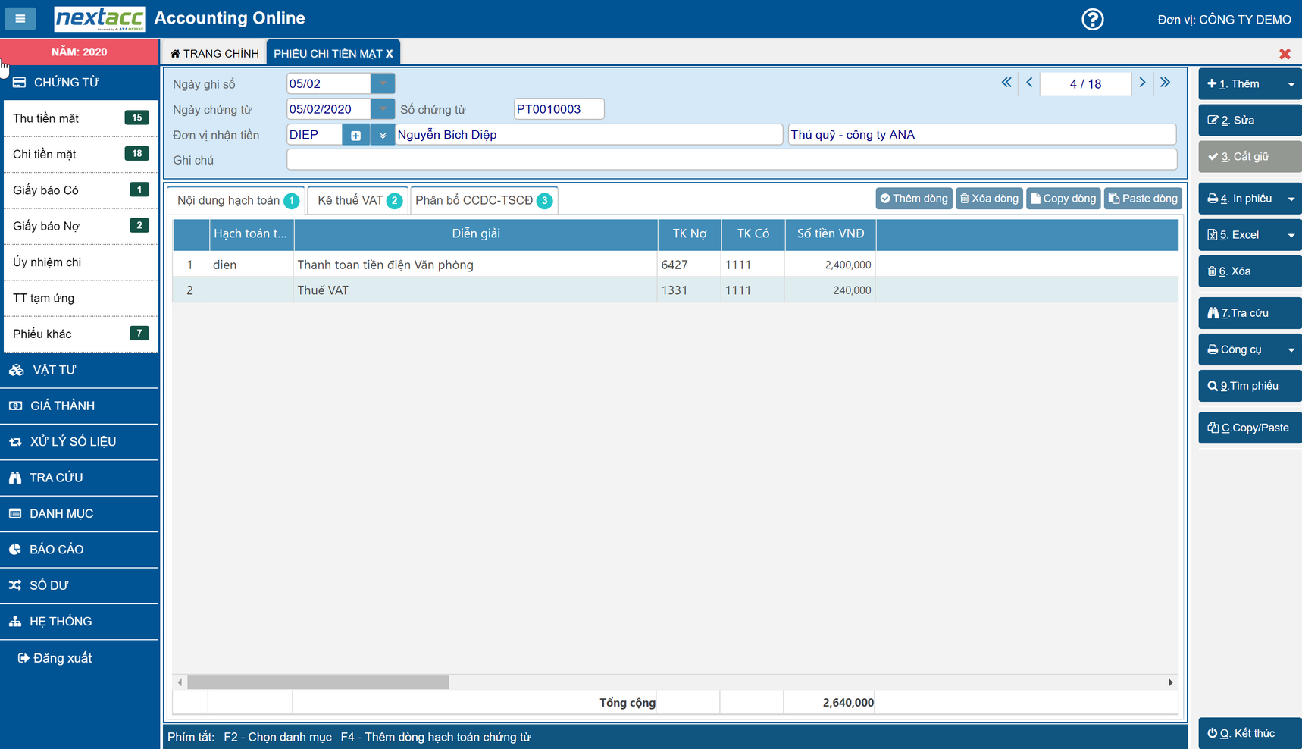Image resolution: width=1302 pixels, height=749 pixels.
Task: Click Xóa dòng trash button
Action: click(989, 199)
